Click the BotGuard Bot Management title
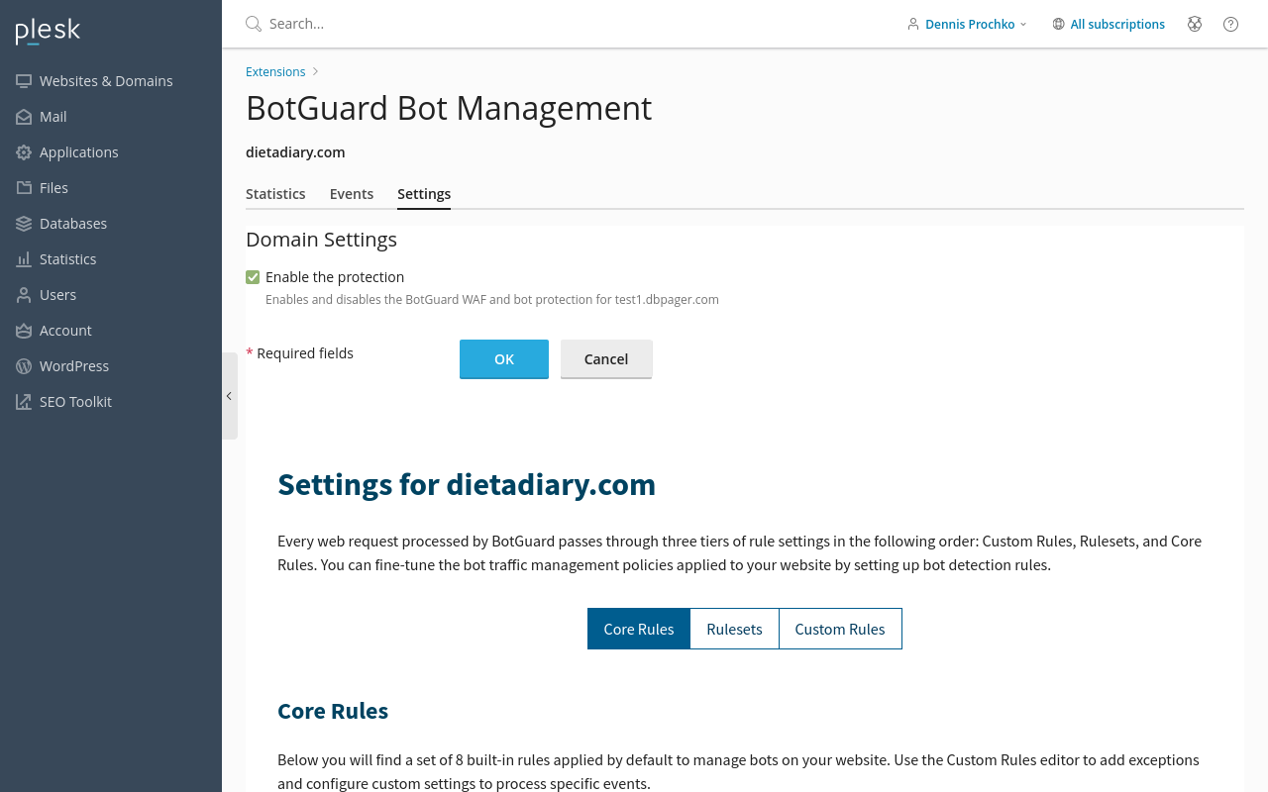 [449, 108]
